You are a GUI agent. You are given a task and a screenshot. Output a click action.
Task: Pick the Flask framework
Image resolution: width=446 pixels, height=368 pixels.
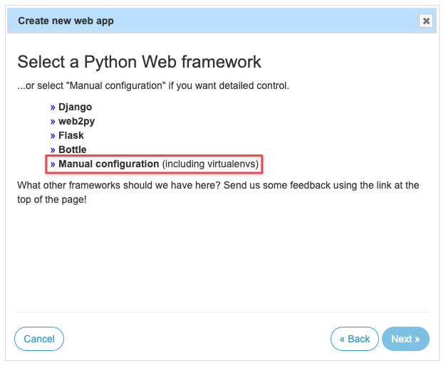pyautogui.click(x=71, y=135)
